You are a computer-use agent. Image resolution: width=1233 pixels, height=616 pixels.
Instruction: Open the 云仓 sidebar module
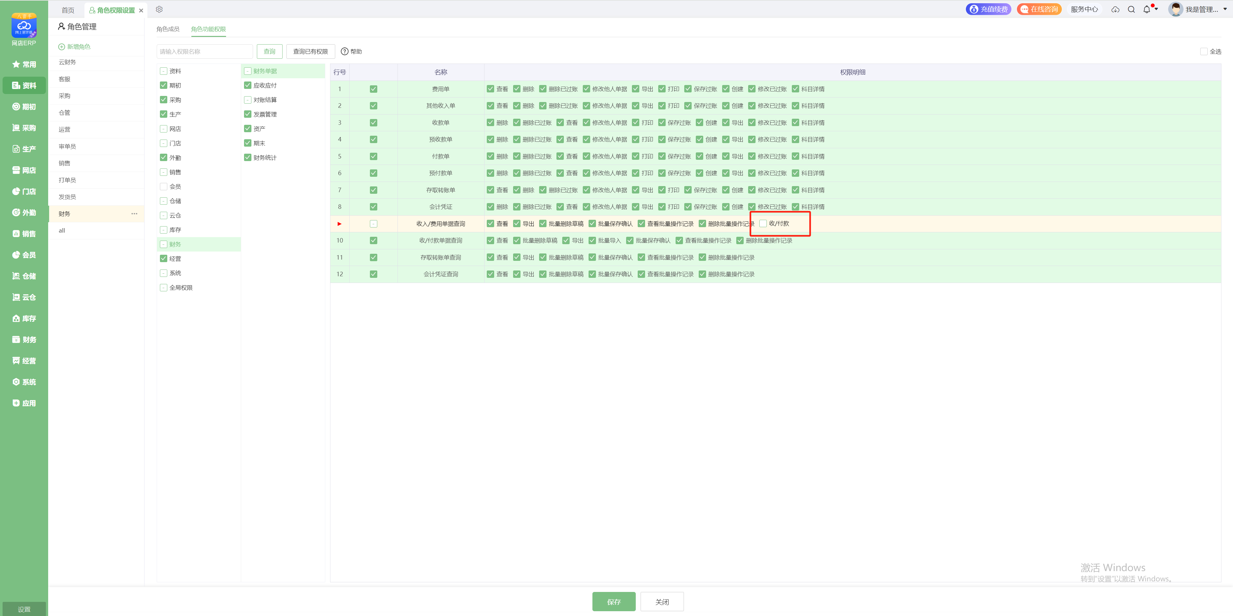click(24, 297)
